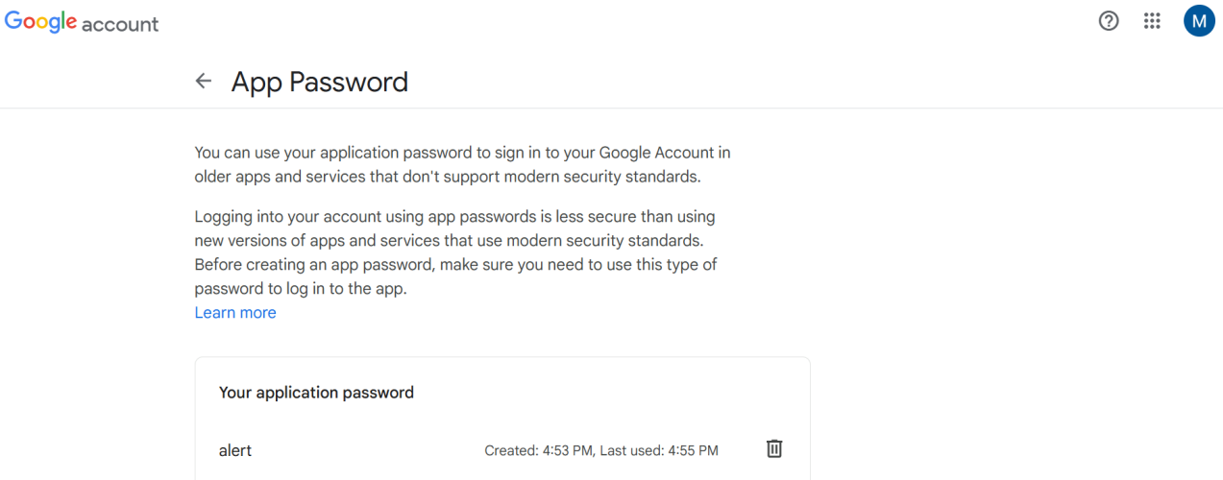1223x480 pixels.
Task: Click the line starting "Logging into your account"
Action: pos(454,217)
